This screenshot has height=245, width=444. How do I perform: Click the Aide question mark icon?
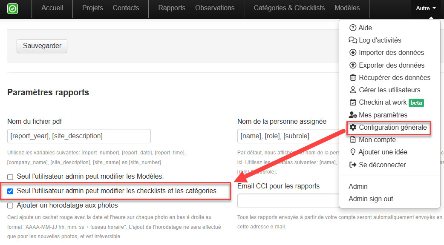point(352,28)
